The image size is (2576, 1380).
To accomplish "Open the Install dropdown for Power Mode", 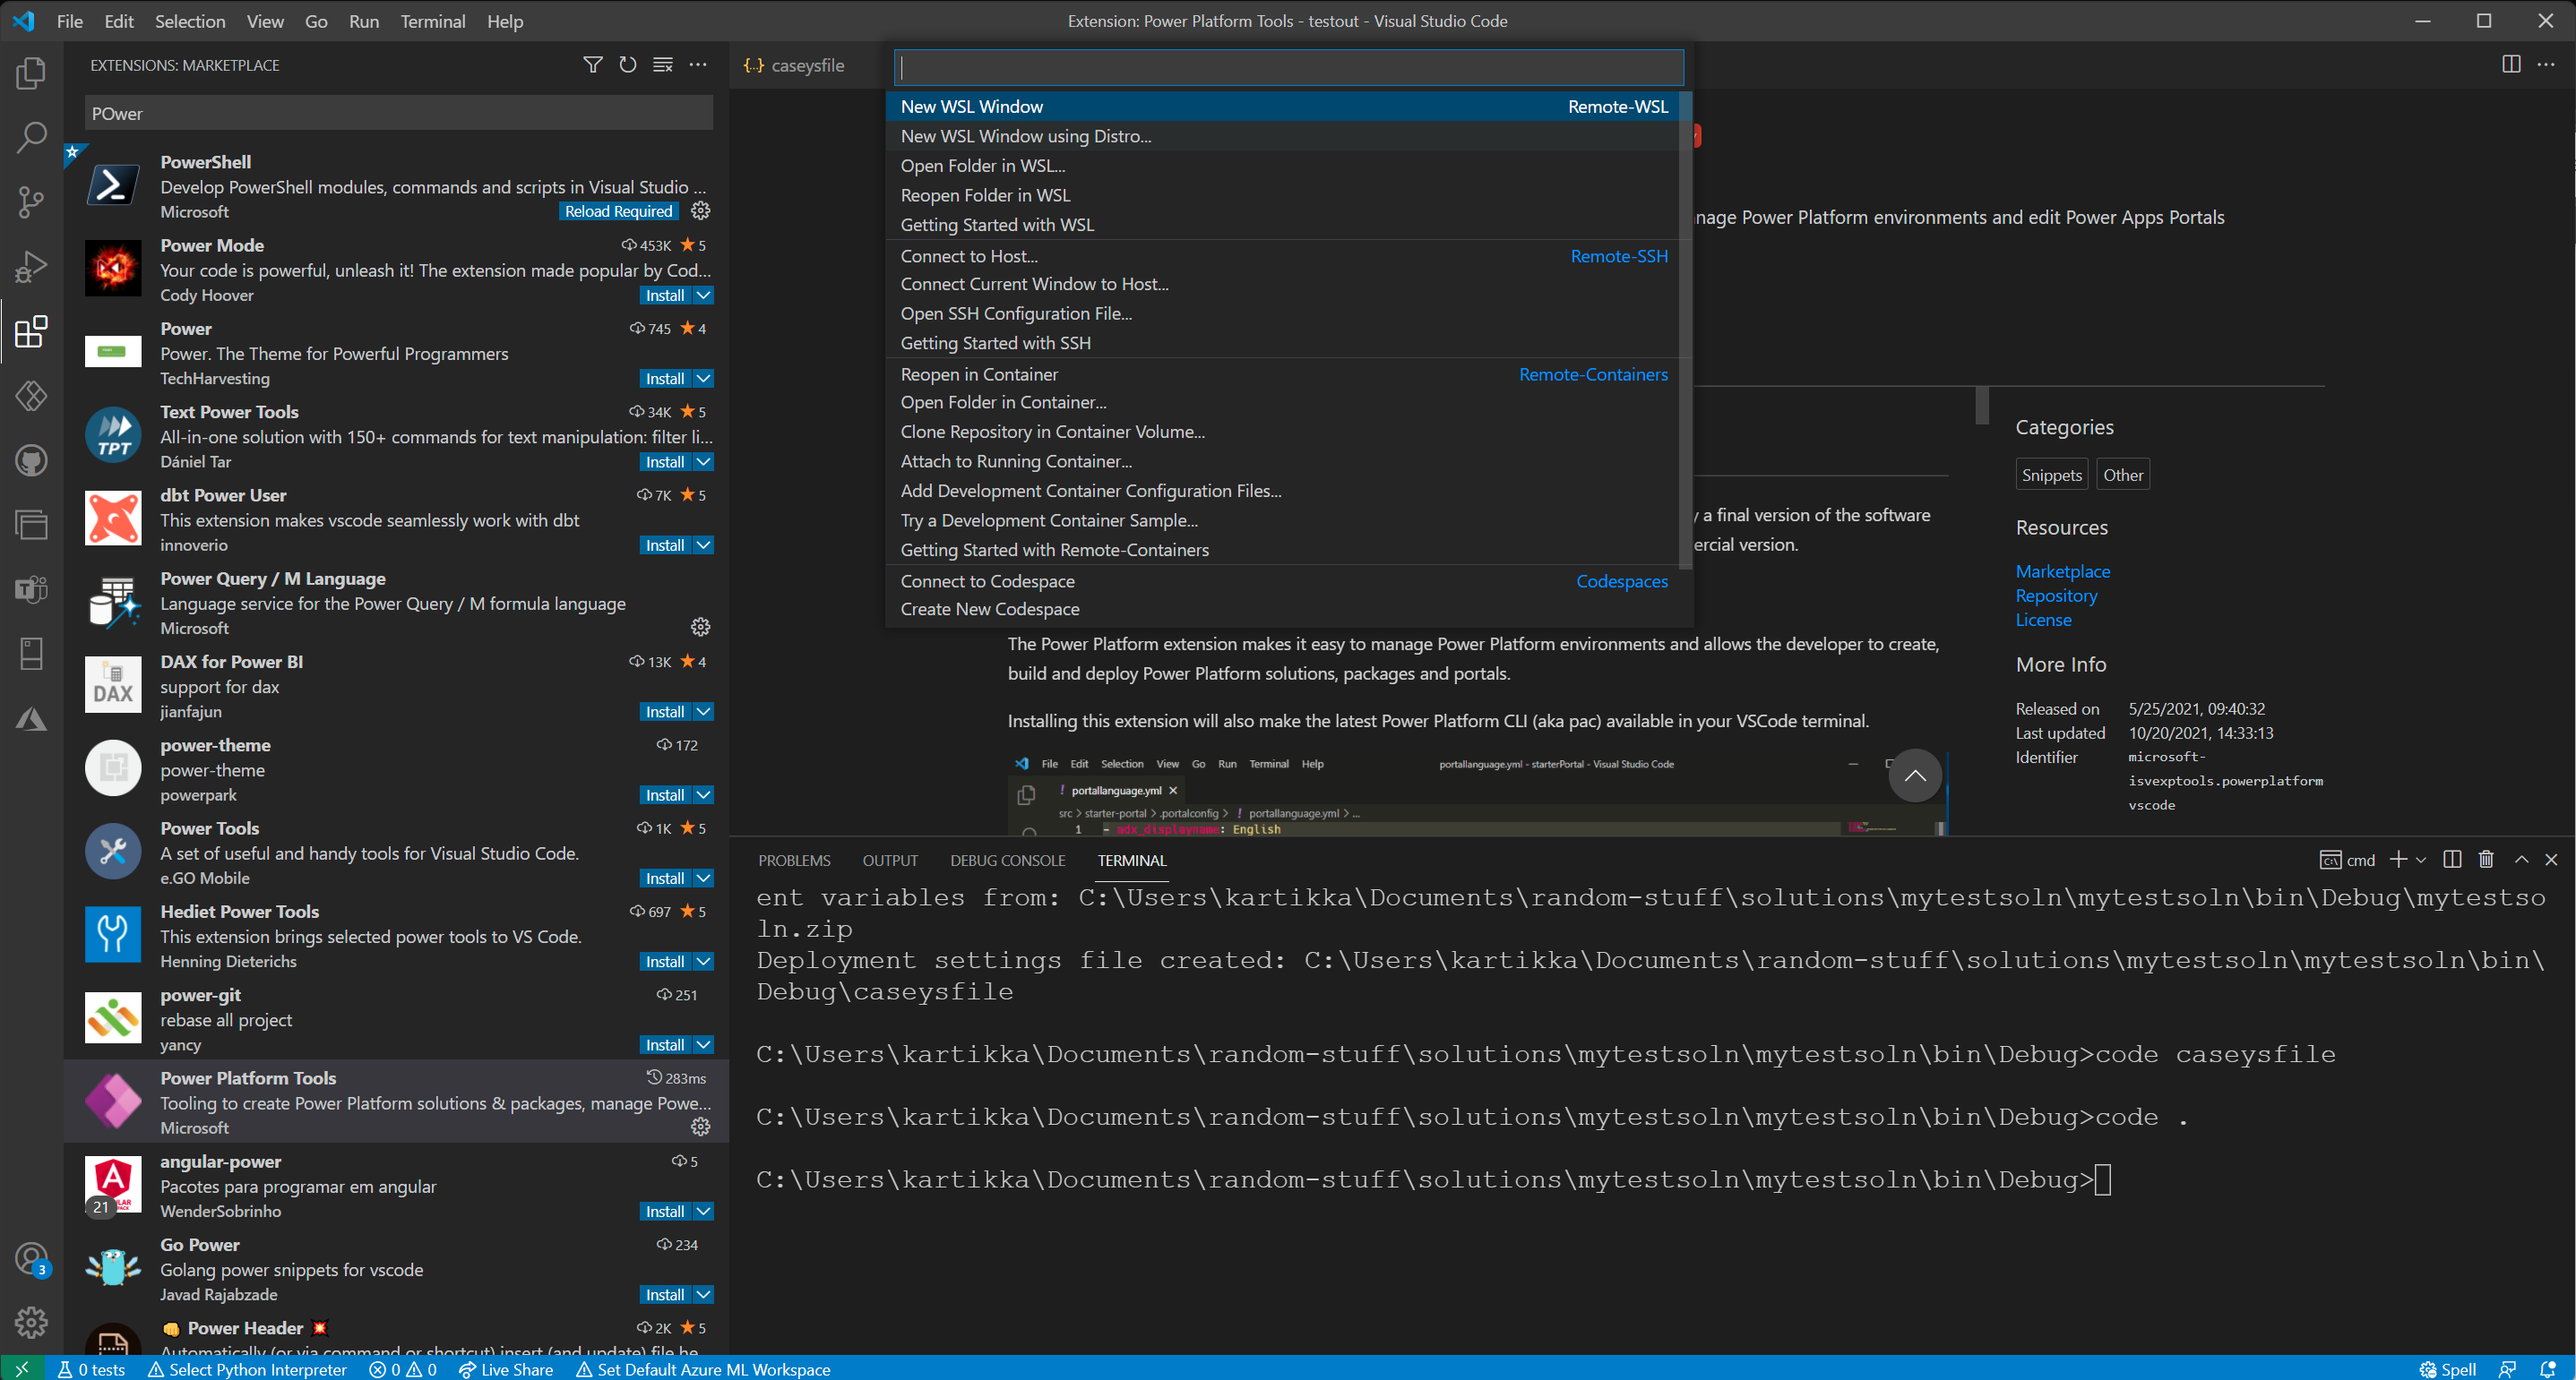I will 703,295.
